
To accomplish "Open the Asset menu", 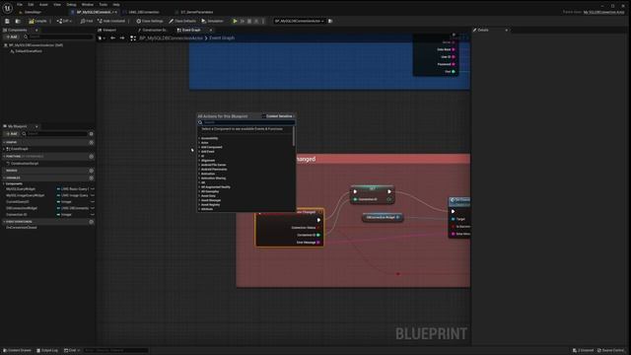I will (x=43, y=4).
